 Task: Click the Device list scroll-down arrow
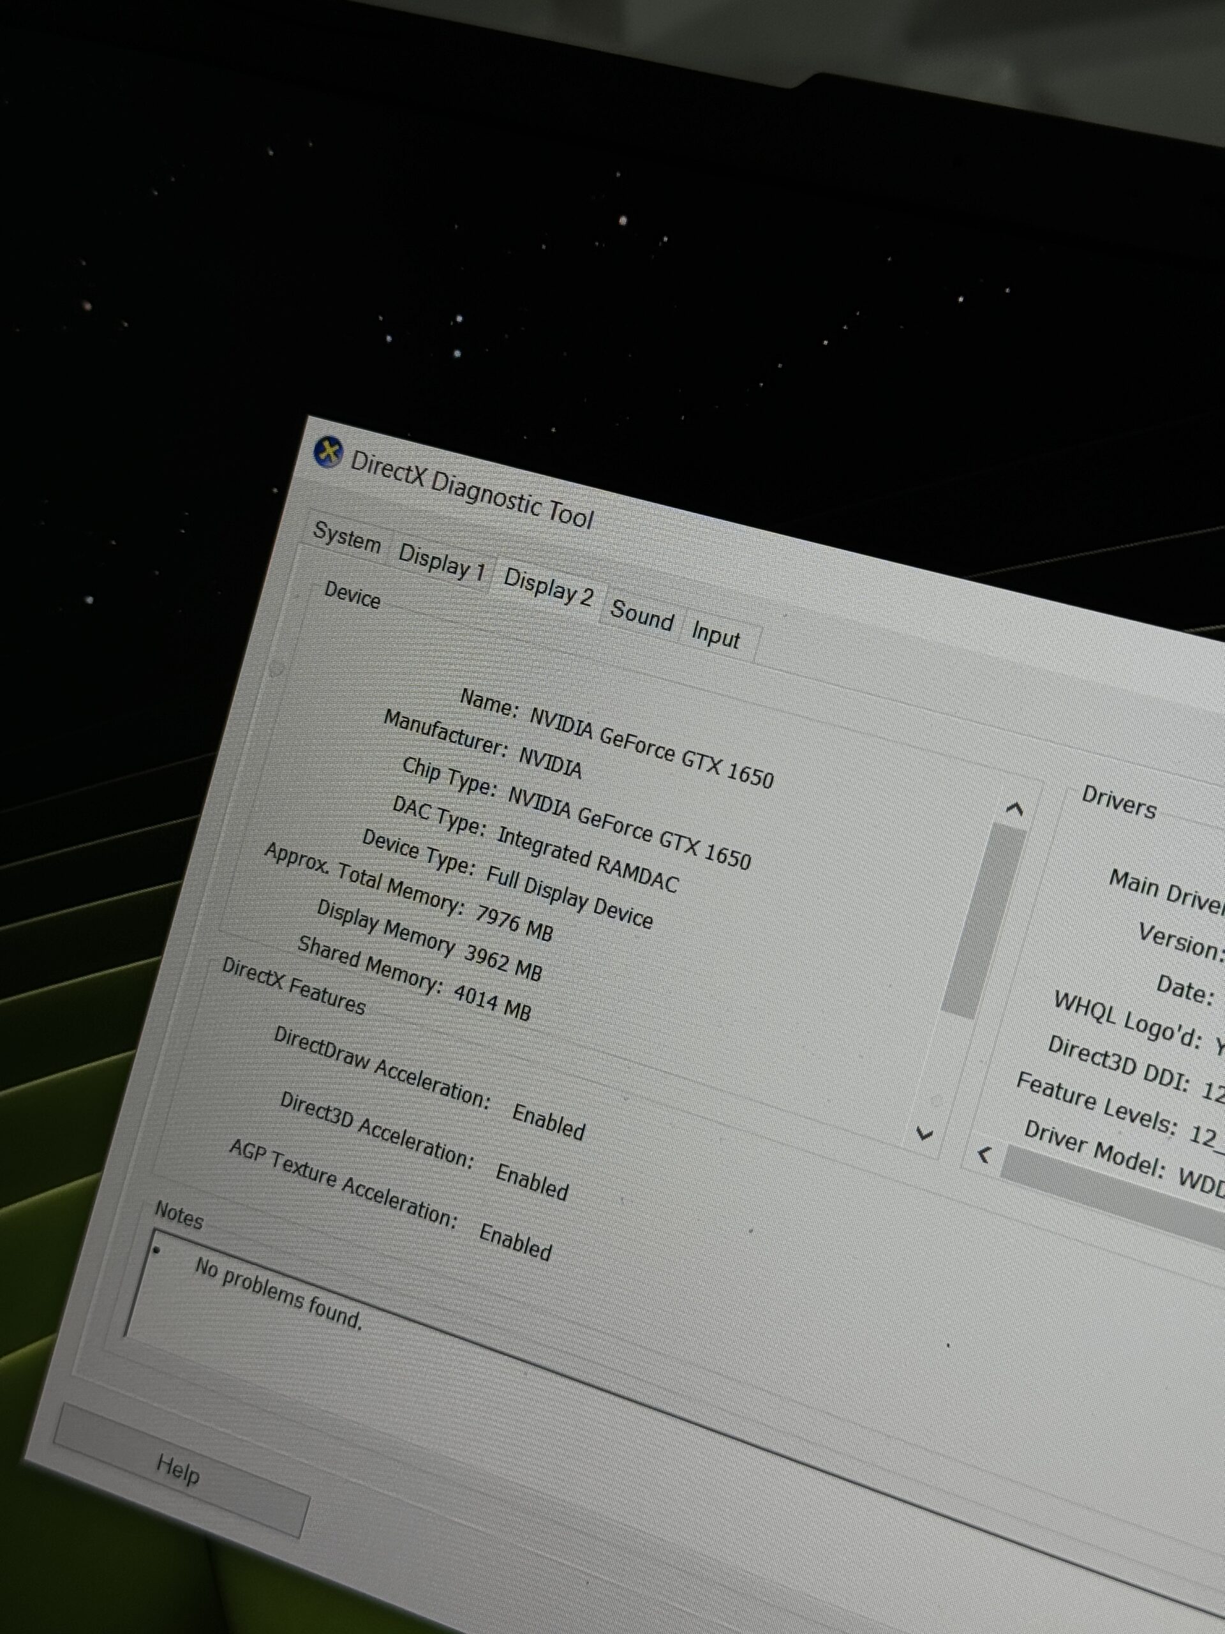point(924,1133)
